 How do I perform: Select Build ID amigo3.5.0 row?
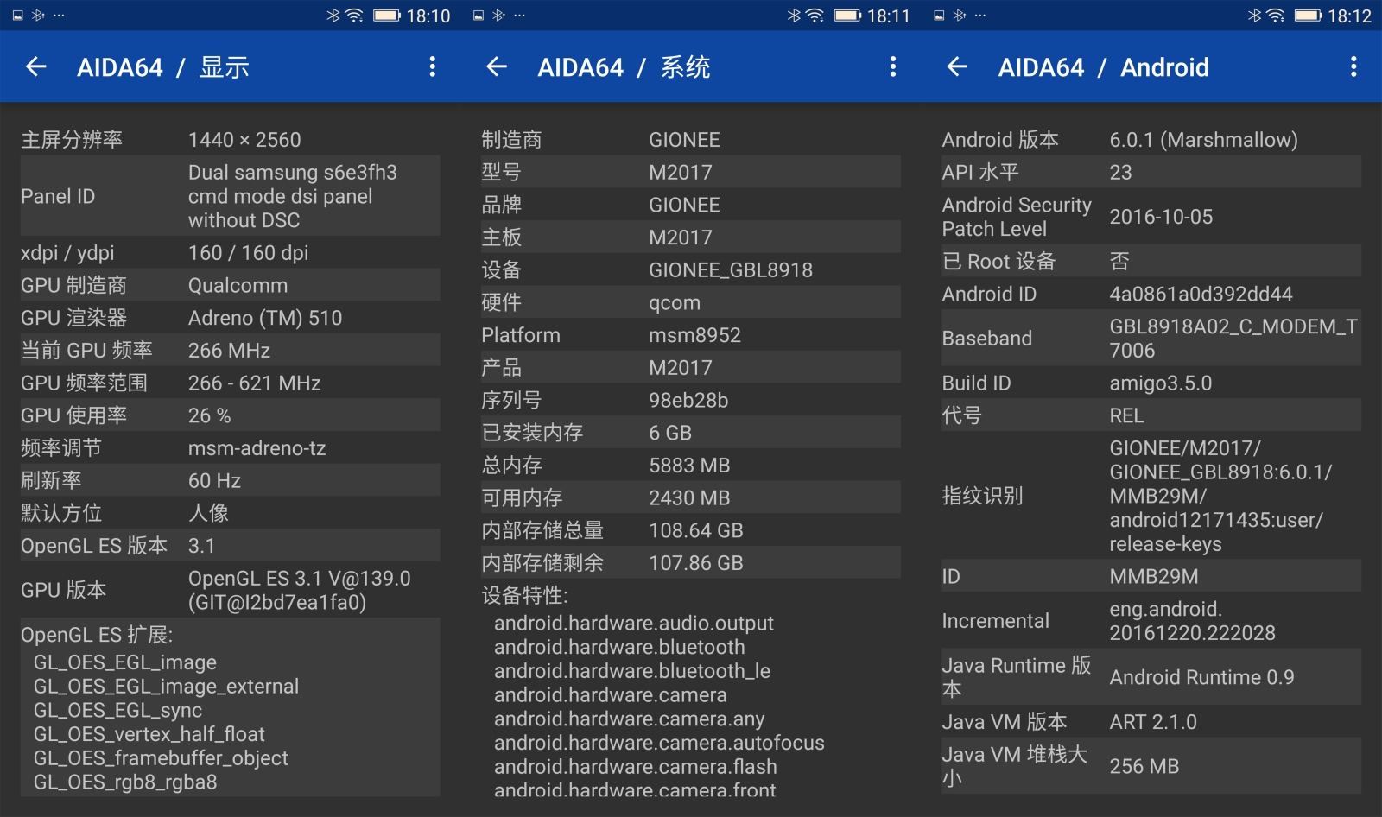(x=1151, y=383)
